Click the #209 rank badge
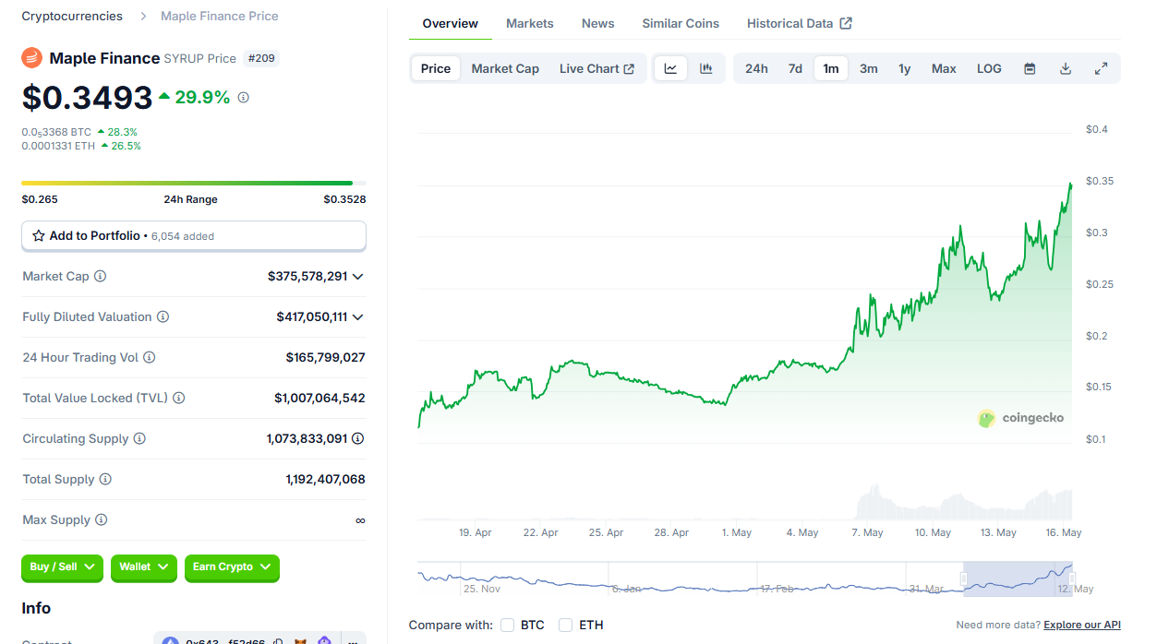The image size is (1157, 644). click(261, 58)
